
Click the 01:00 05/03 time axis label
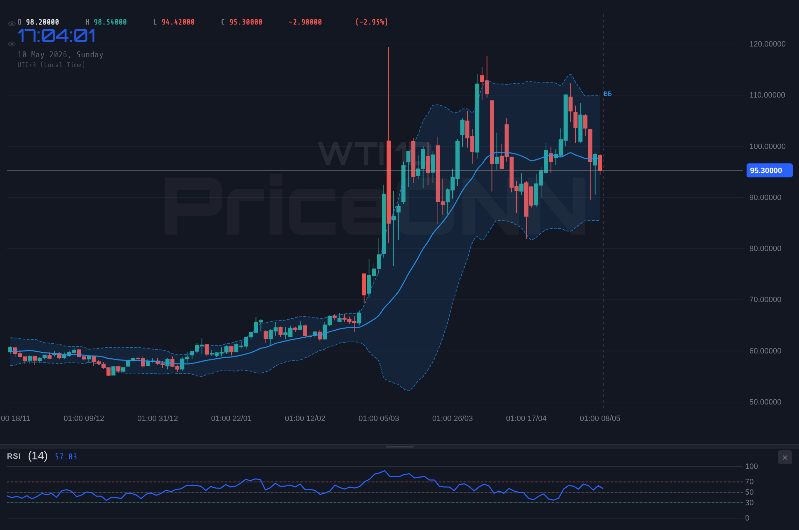pos(379,418)
